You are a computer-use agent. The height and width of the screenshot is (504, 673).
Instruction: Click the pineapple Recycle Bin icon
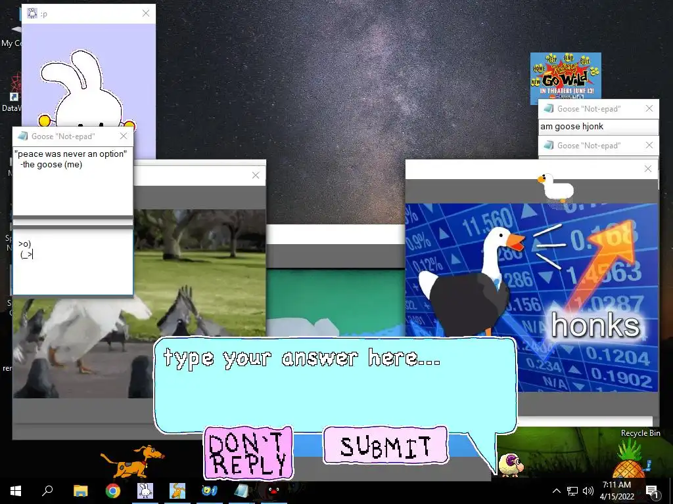(630, 459)
